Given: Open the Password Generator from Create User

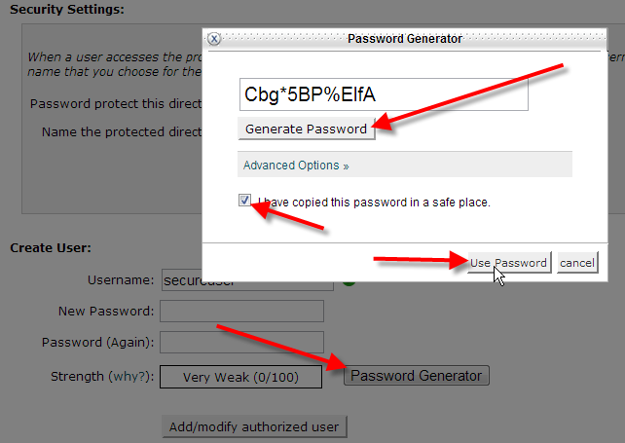Looking at the screenshot, I should pos(416,376).
